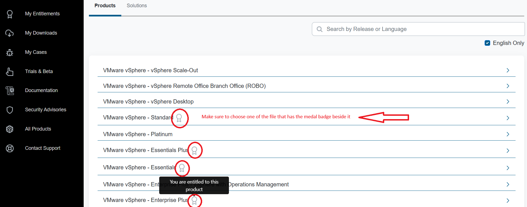Select the English Only label text
Screen dimensions: 527x207
coord(509,43)
